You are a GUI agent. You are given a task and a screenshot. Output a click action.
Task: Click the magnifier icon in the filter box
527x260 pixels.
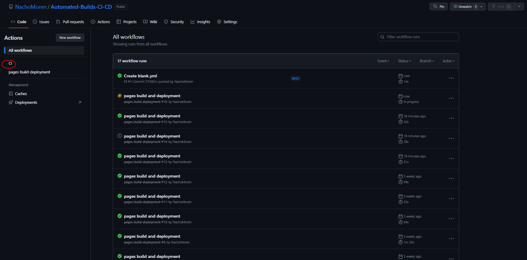[382, 37]
